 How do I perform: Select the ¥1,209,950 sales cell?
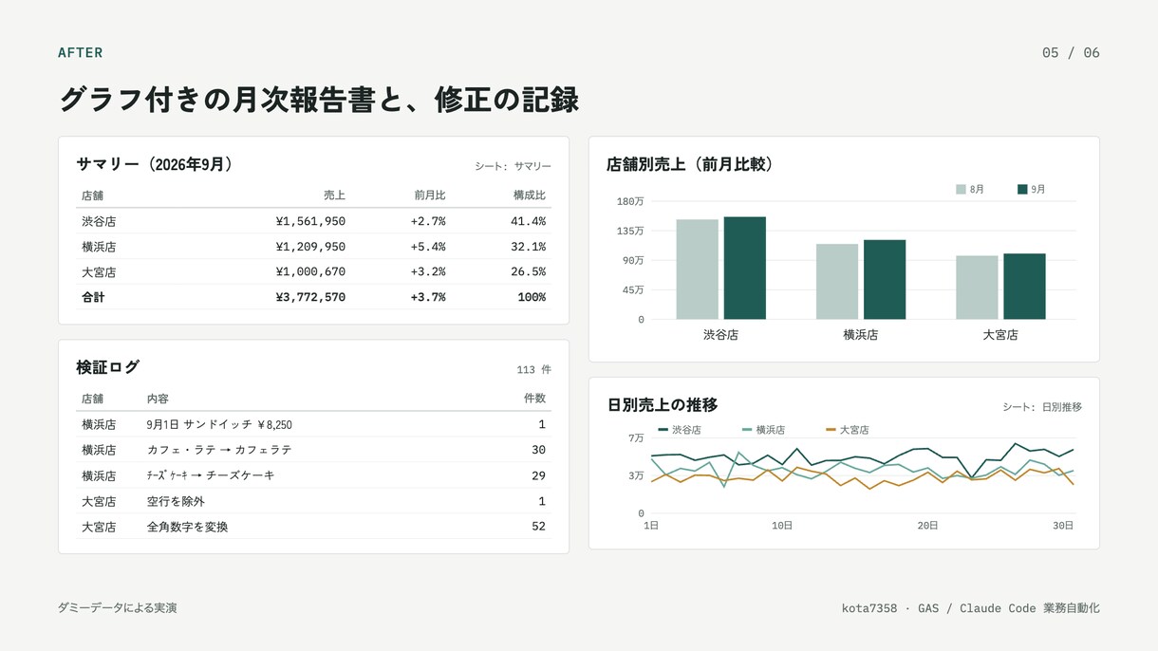tap(310, 247)
